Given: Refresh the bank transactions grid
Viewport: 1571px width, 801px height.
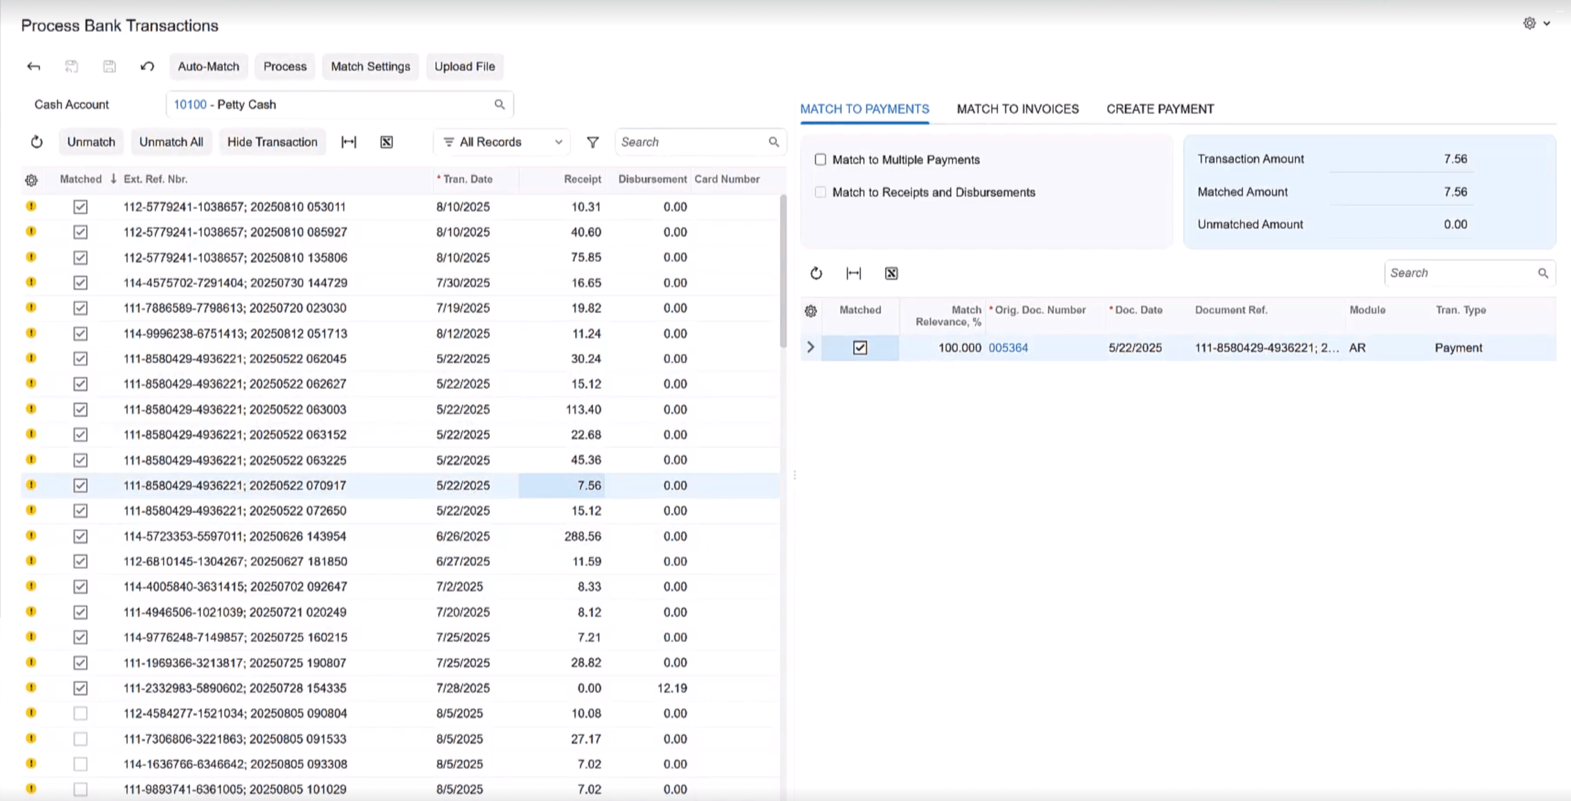Looking at the screenshot, I should (37, 142).
